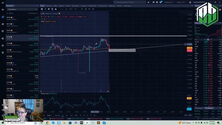Toggle the magnet snap tool
This screenshot has width=222, height=125.
click(x=86, y=9)
